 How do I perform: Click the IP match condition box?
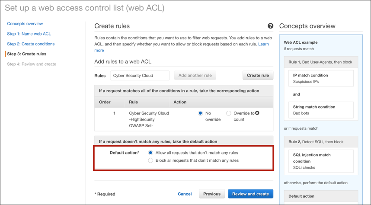[x=321, y=78]
